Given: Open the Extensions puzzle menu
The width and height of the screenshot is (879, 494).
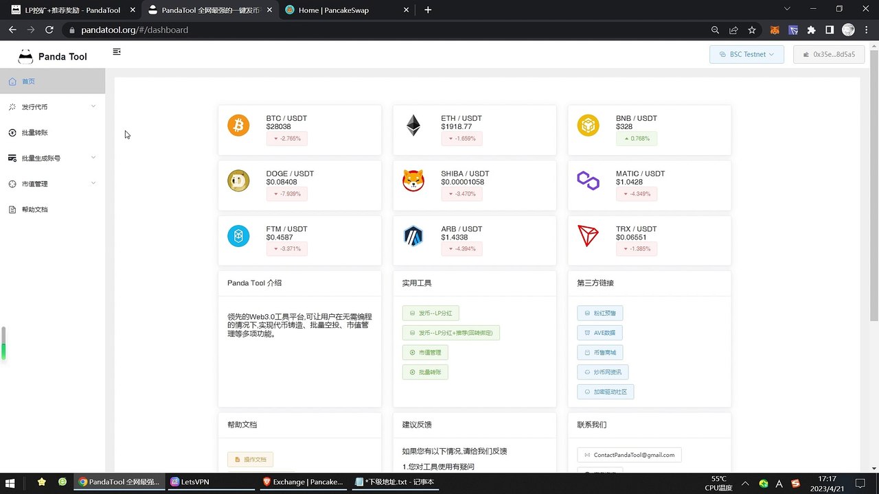Looking at the screenshot, I should point(812,30).
